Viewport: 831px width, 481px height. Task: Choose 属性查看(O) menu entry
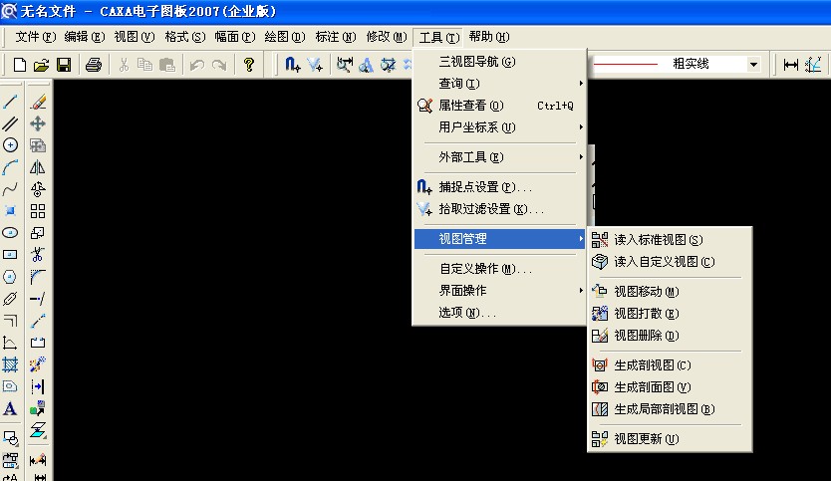click(x=500, y=106)
